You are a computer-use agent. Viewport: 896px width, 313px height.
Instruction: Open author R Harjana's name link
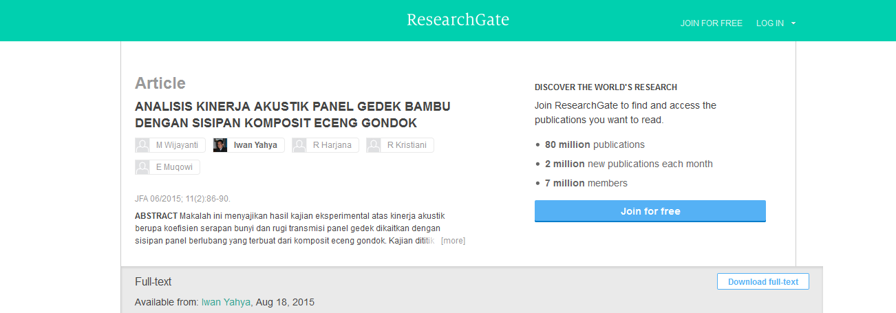(332, 145)
